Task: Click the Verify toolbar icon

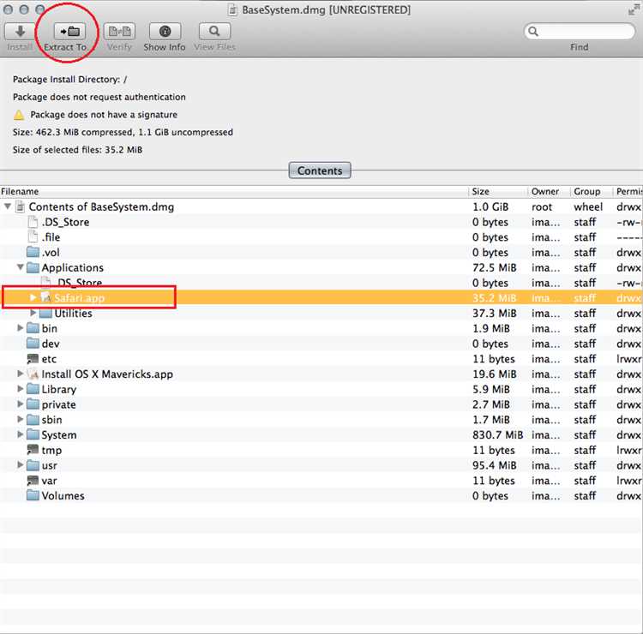Action: coord(119,32)
